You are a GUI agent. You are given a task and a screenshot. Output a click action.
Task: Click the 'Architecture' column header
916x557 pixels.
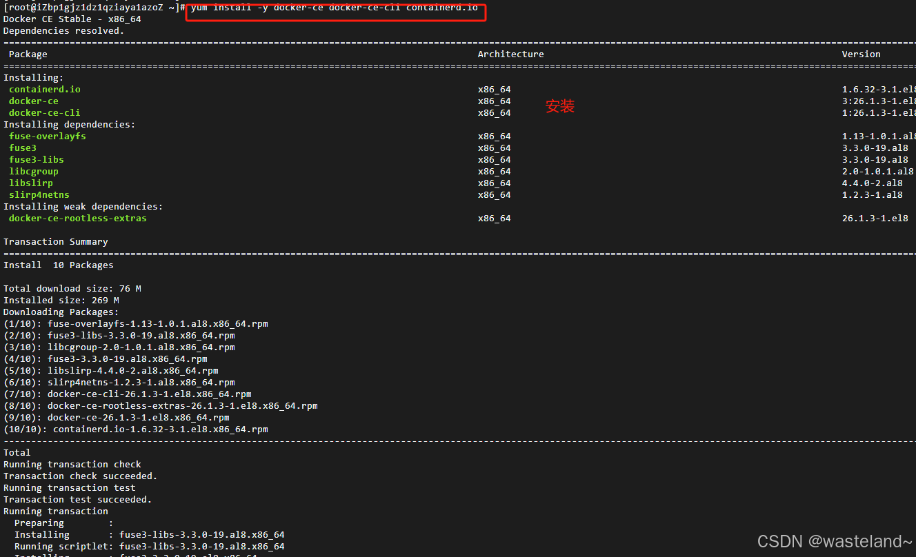511,54
